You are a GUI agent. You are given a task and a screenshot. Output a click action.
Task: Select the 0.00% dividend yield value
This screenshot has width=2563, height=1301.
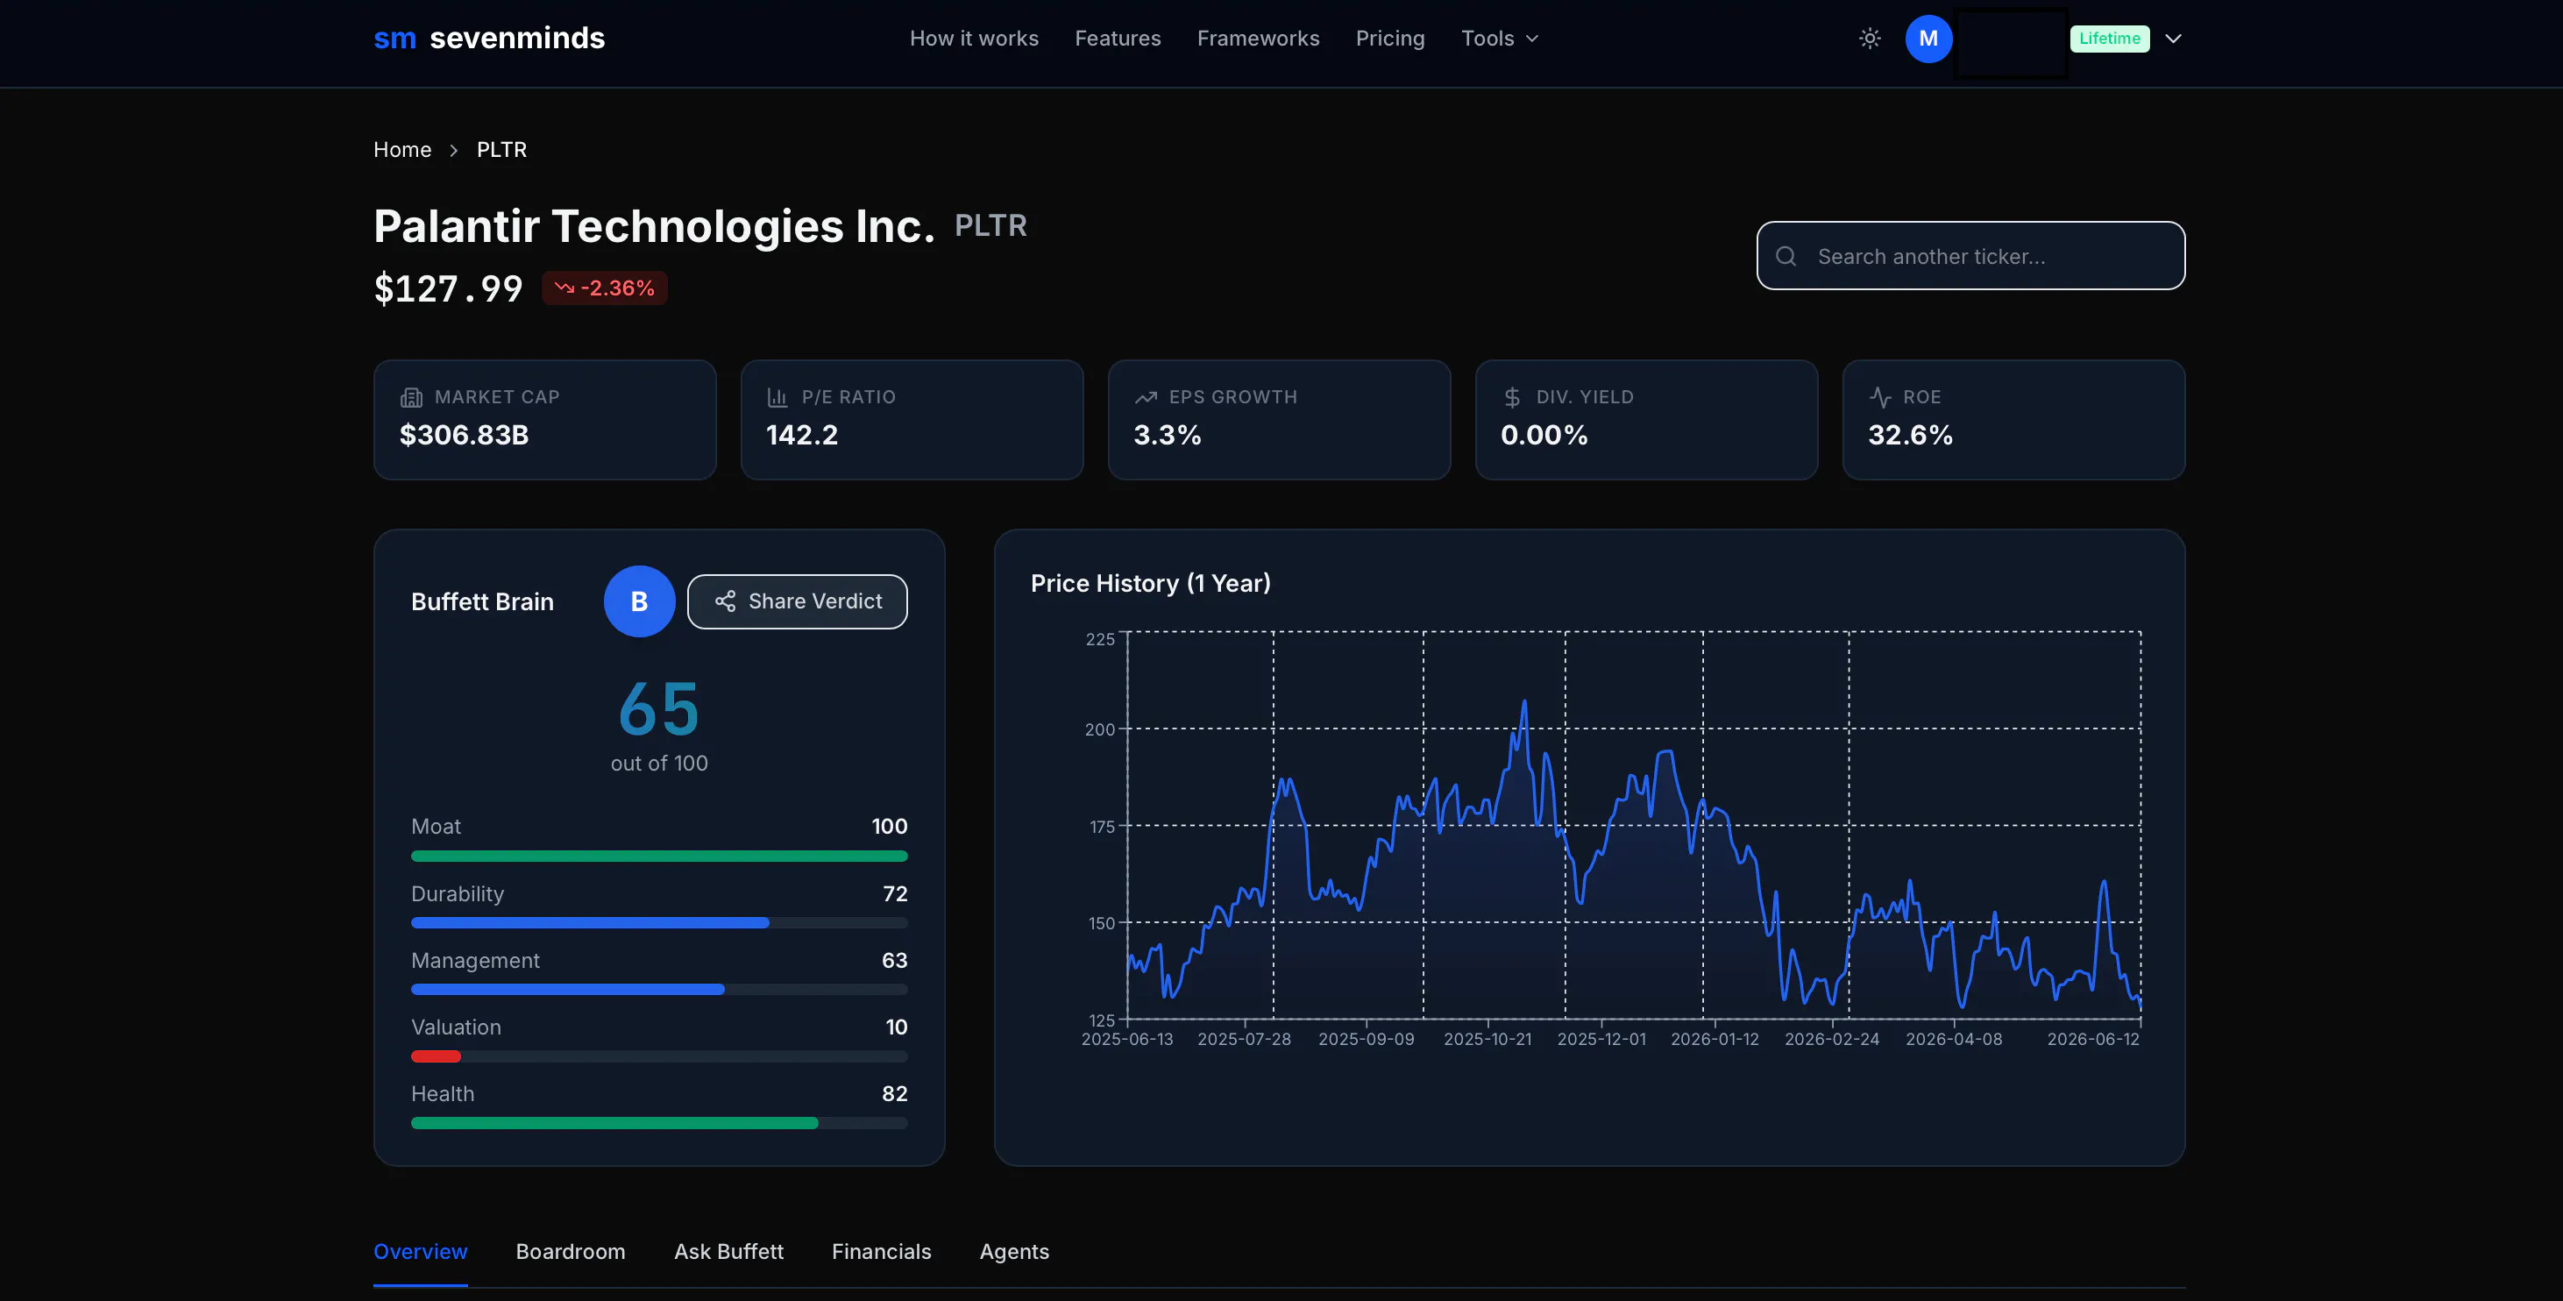coord(1544,435)
